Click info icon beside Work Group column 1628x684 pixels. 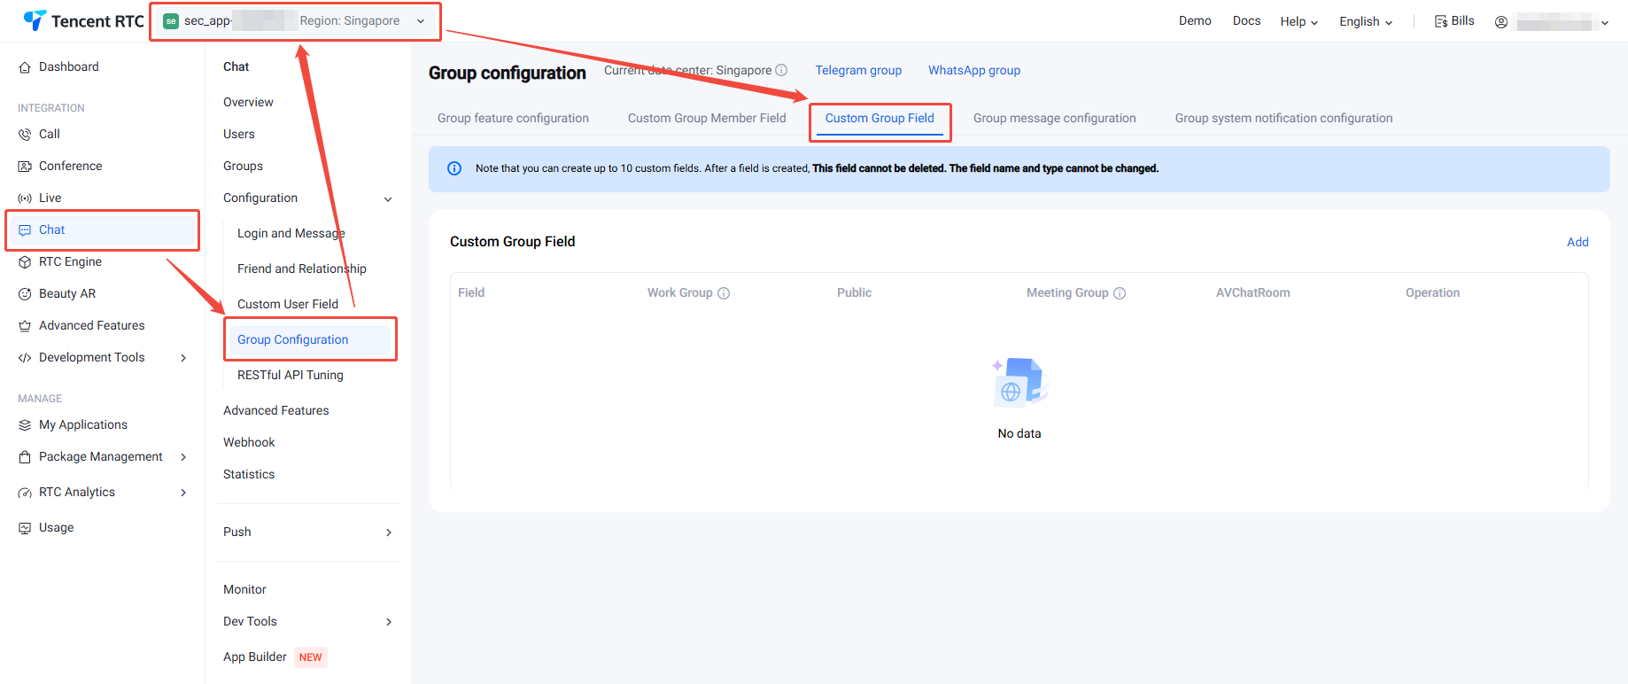[x=724, y=293]
